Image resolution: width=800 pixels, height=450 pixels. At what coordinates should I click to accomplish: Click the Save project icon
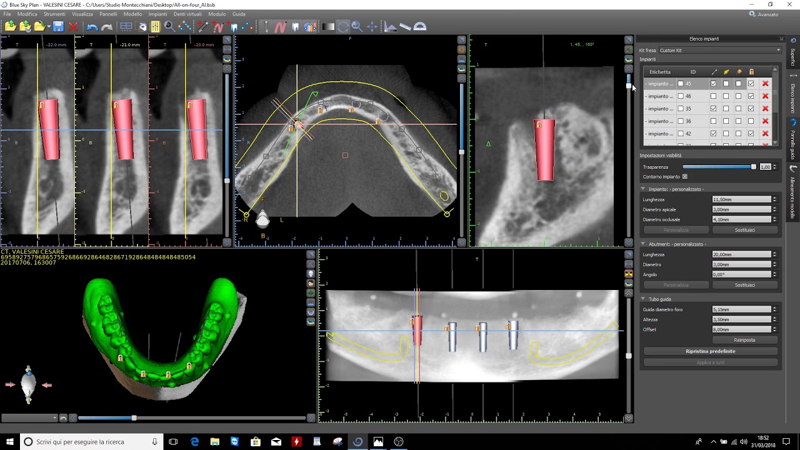(x=58, y=27)
